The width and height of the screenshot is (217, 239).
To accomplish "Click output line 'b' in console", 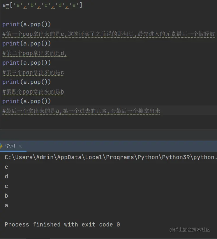I will pyautogui.click(x=6, y=196).
